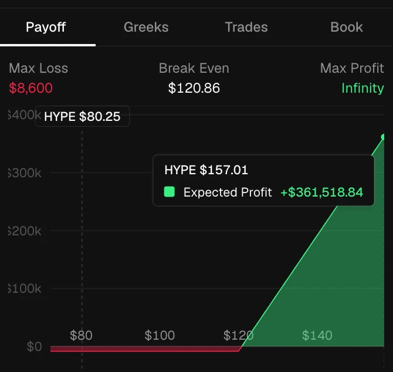Click the $80 x-axis label
This screenshot has height=372, width=393.
(81, 335)
